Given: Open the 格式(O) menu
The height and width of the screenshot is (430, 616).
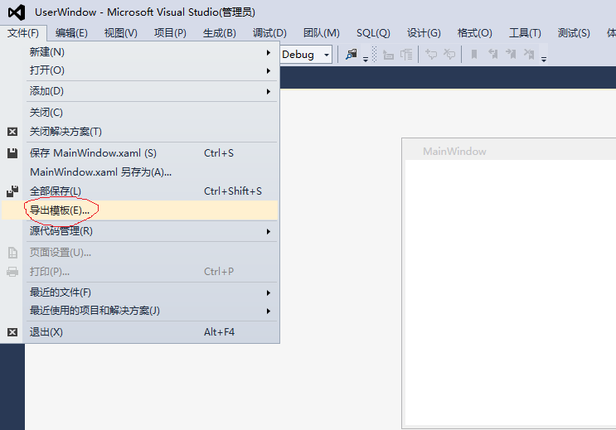Looking at the screenshot, I should point(474,33).
